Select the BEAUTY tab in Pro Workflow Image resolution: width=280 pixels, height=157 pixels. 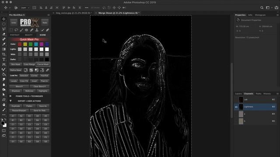[x=28, y=35]
